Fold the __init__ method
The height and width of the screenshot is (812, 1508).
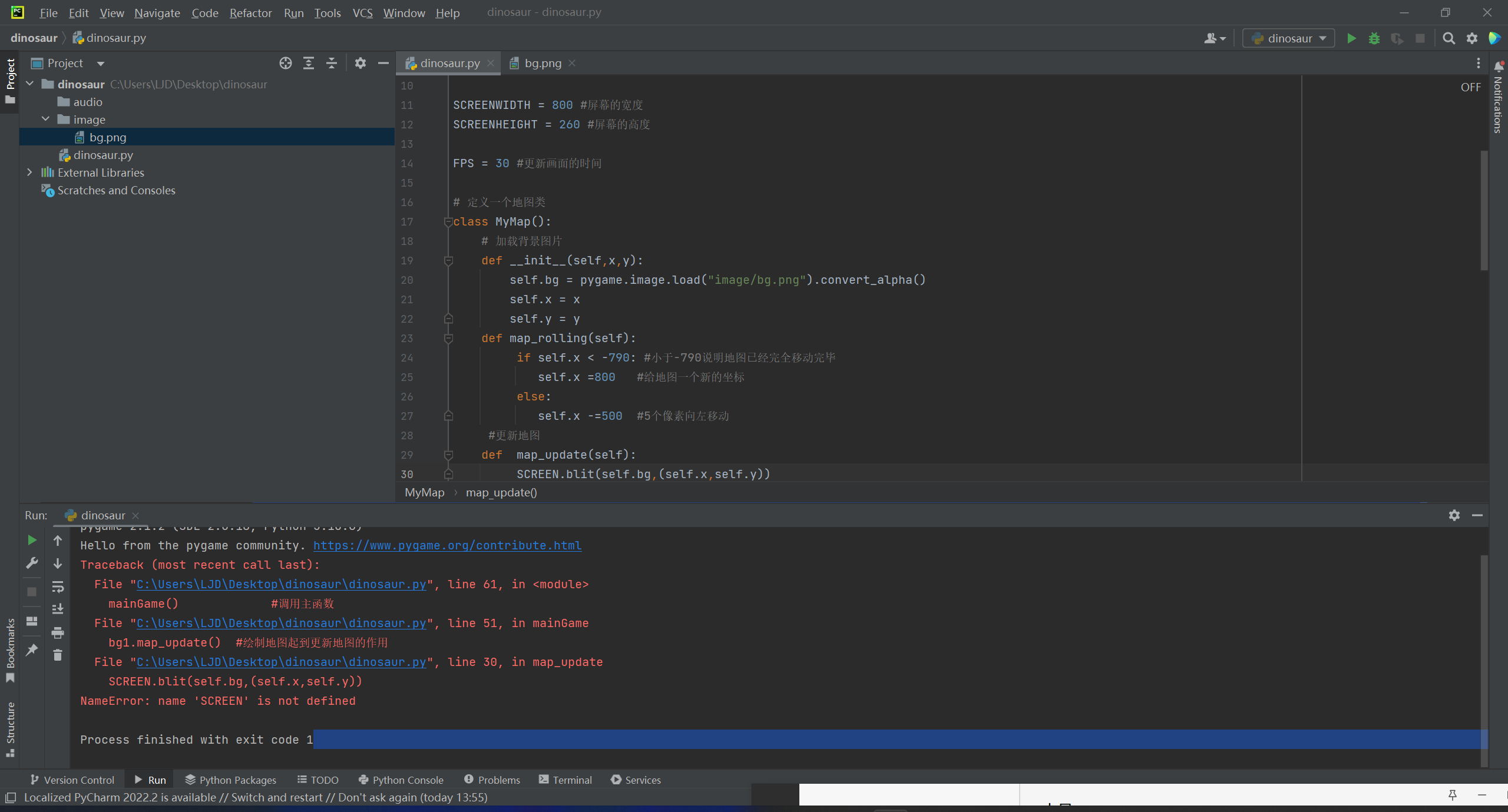pyautogui.click(x=448, y=261)
